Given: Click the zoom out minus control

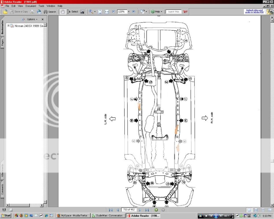Looking at the screenshot, I should [x=113, y=12].
